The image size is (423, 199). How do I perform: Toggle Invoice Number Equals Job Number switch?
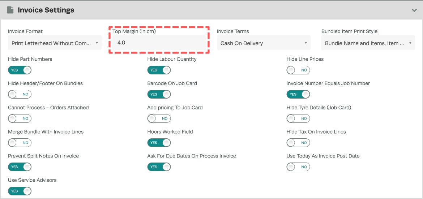(298, 94)
